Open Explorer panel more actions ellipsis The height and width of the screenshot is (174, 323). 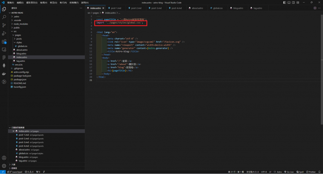(x=81, y=8)
